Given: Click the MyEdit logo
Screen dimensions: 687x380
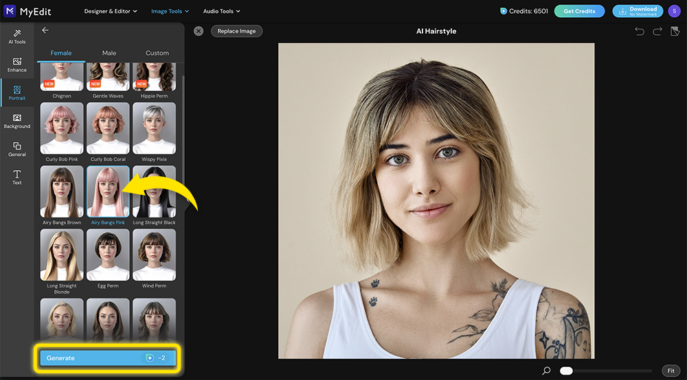Looking at the screenshot, I should 27,12.
